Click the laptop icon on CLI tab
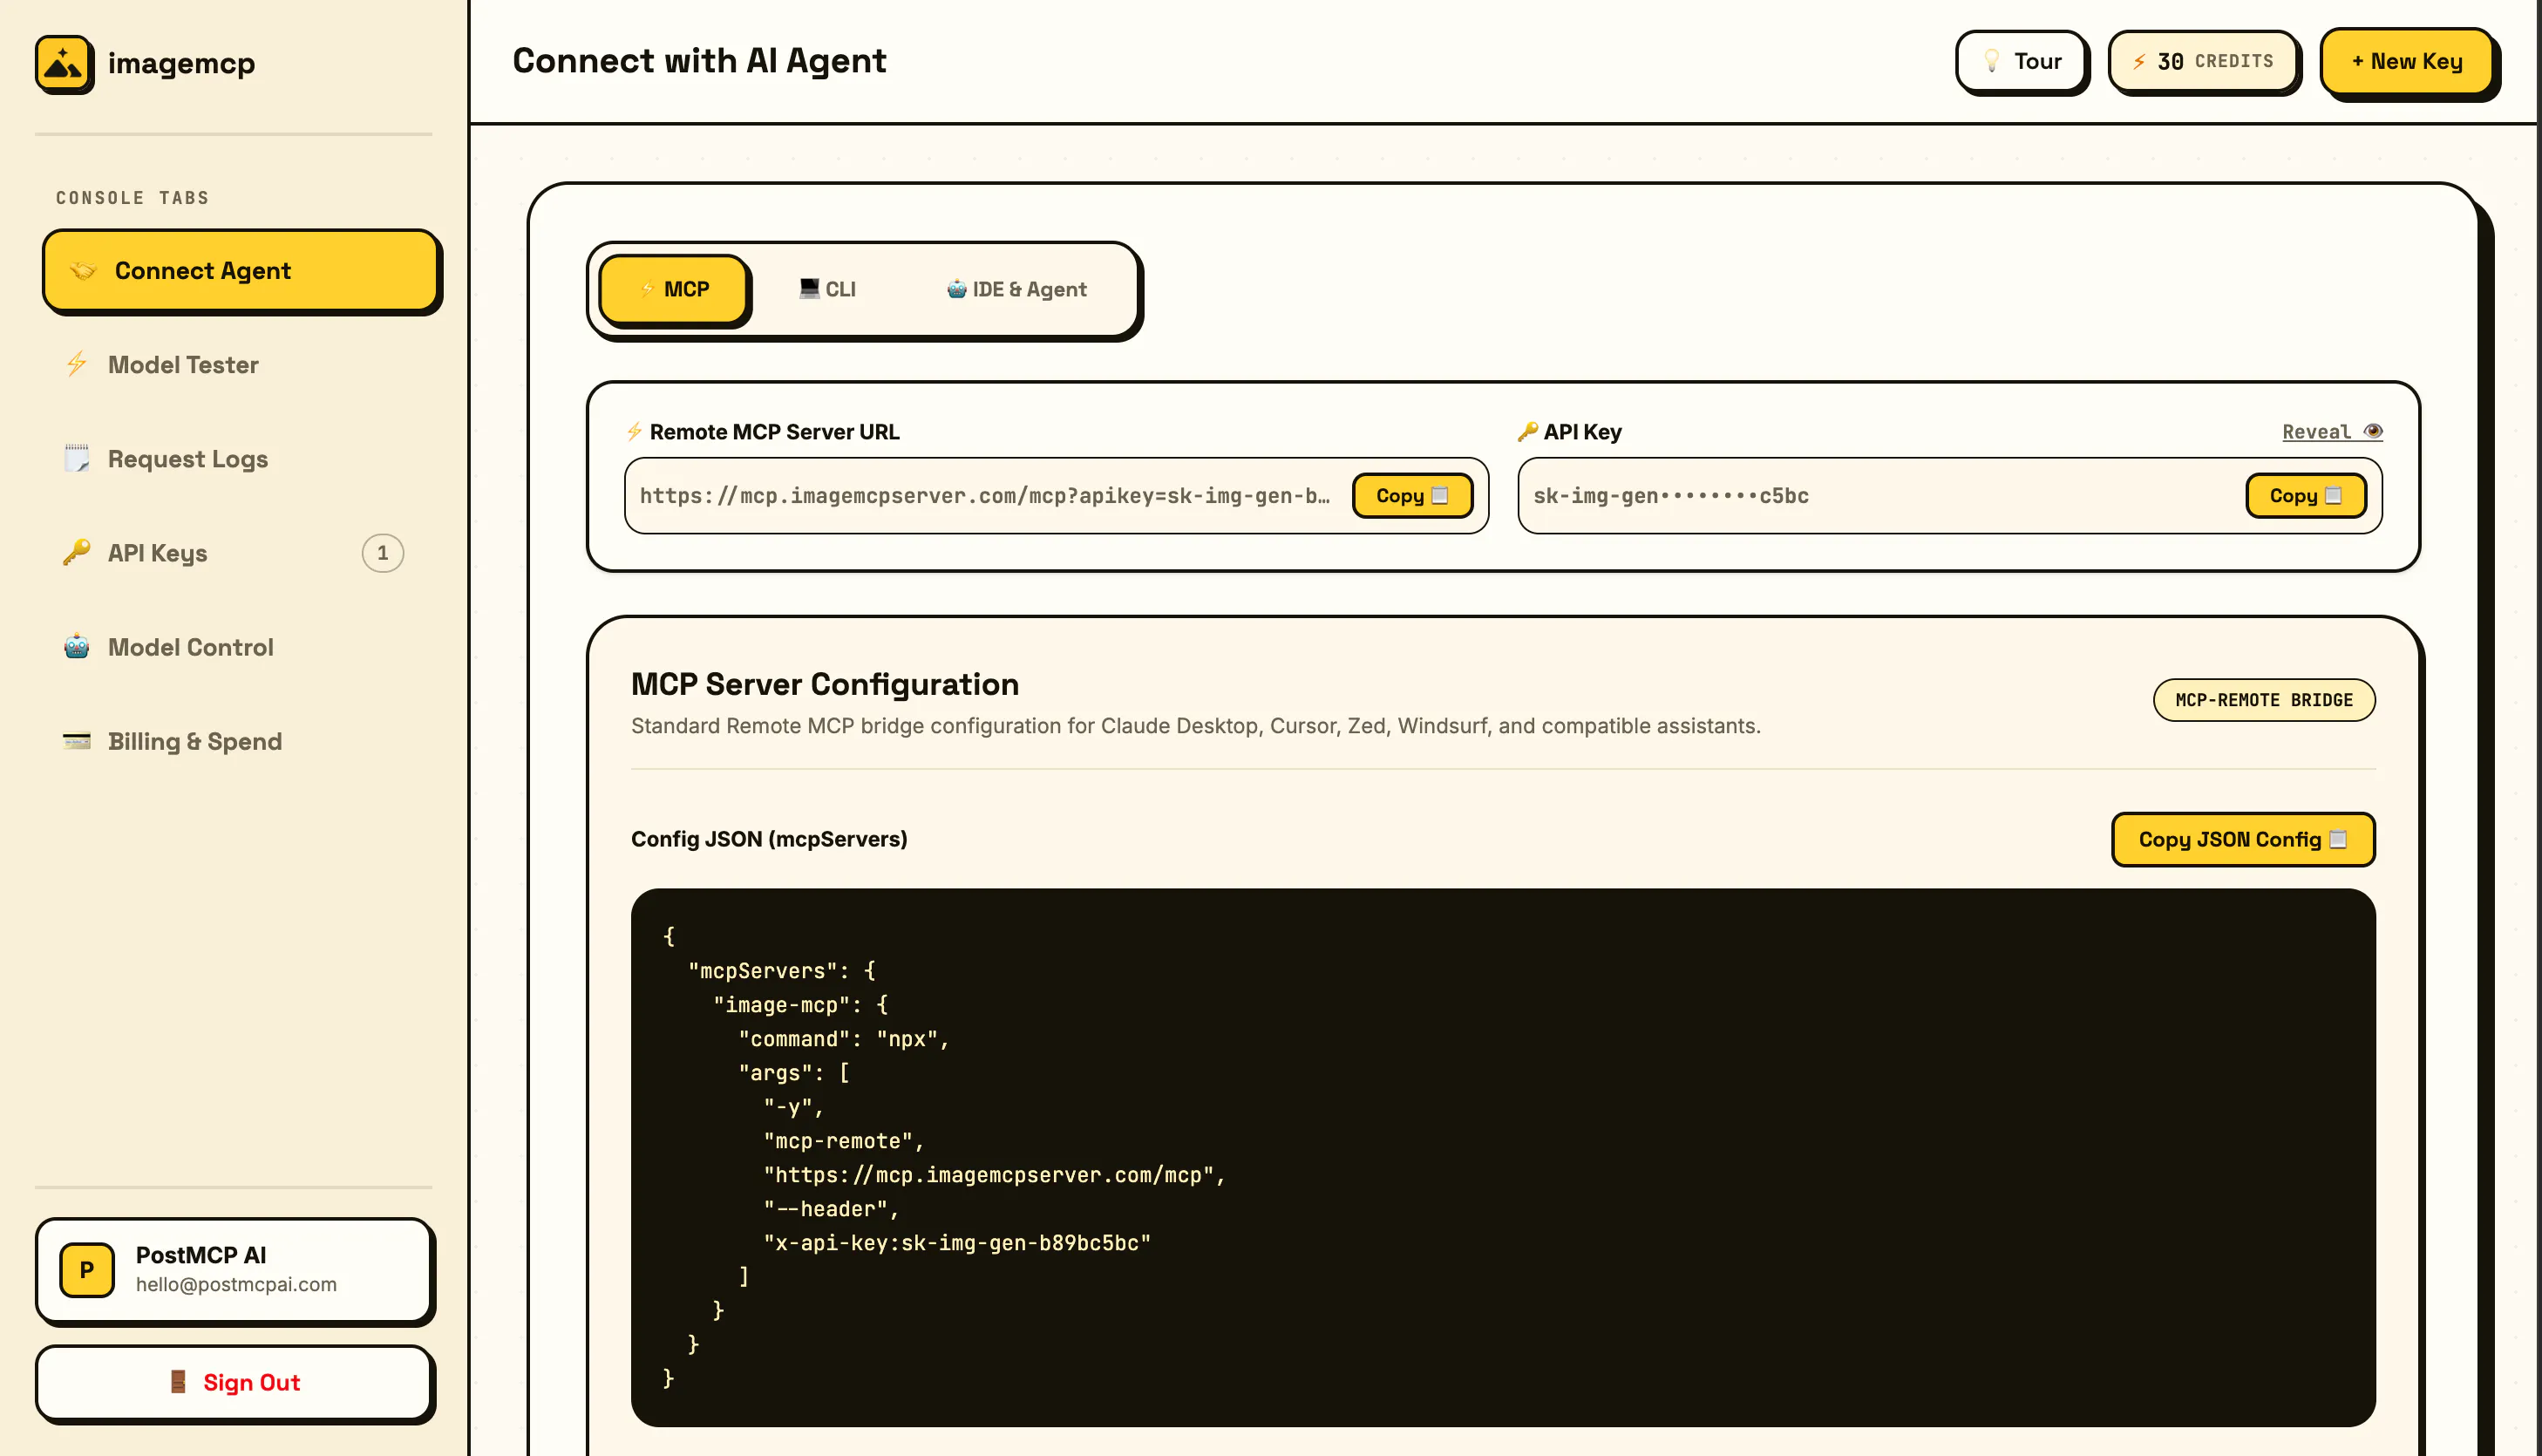This screenshot has width=2542, height=1456. point(810,289)
